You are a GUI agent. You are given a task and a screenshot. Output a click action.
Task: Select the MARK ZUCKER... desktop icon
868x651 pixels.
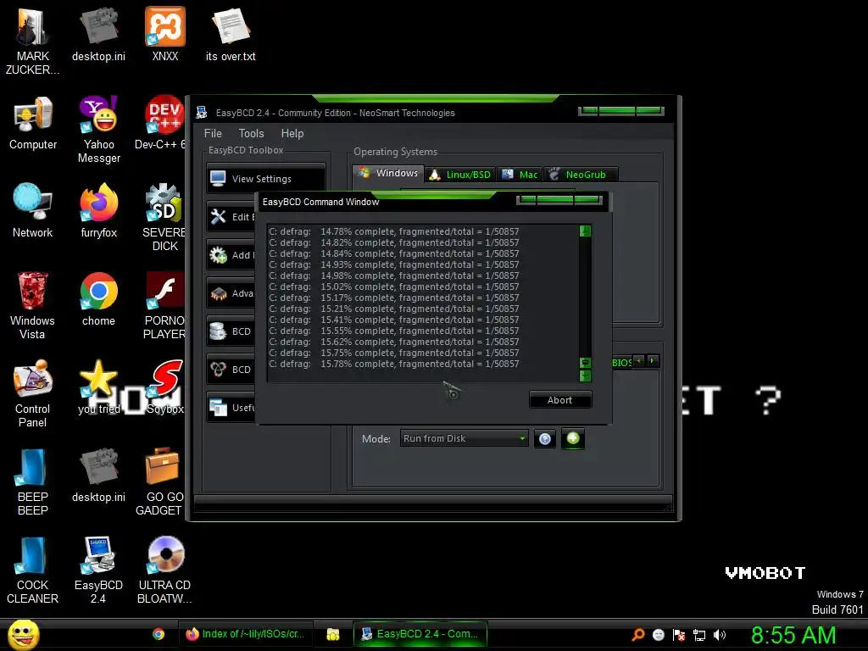tap(33, 41)
